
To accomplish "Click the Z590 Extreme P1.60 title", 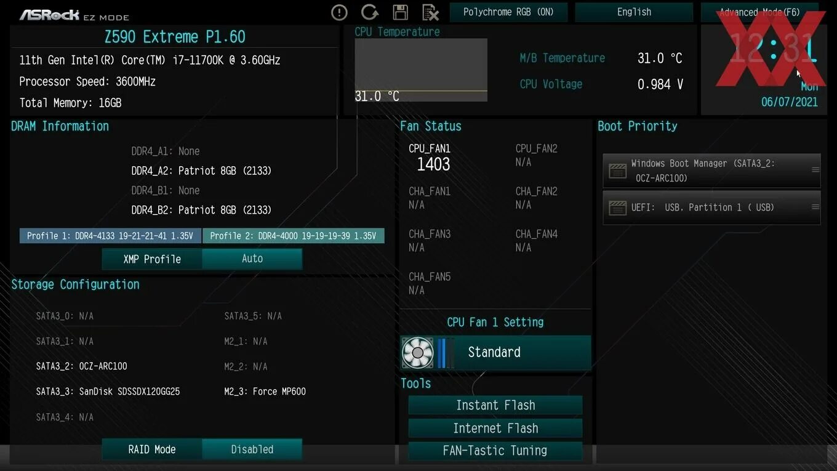I will [x=175, y=37].
